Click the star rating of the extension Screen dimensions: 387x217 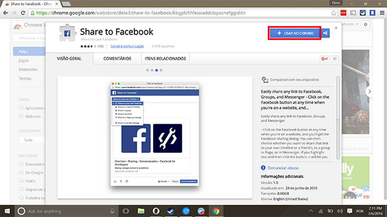point(88,46)
